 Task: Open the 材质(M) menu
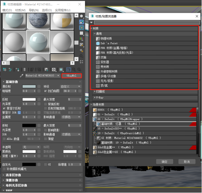(x=20, y=10)
